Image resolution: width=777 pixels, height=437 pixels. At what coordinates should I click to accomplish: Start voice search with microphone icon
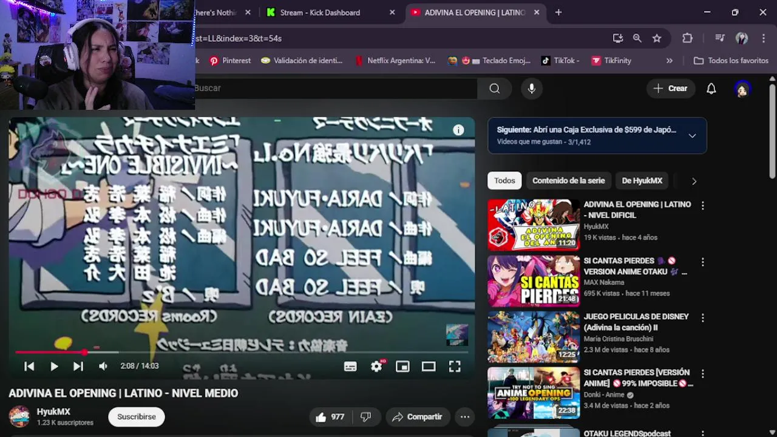tap(532, 89)
